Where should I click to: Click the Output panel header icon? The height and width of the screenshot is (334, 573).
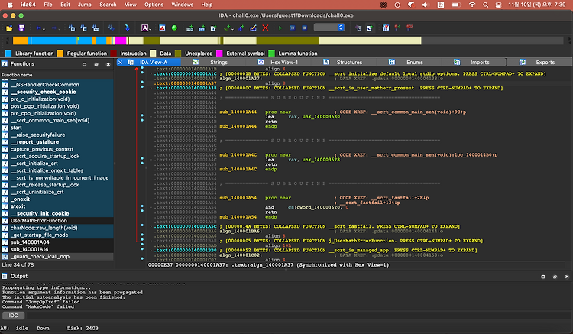coord(5,276)
